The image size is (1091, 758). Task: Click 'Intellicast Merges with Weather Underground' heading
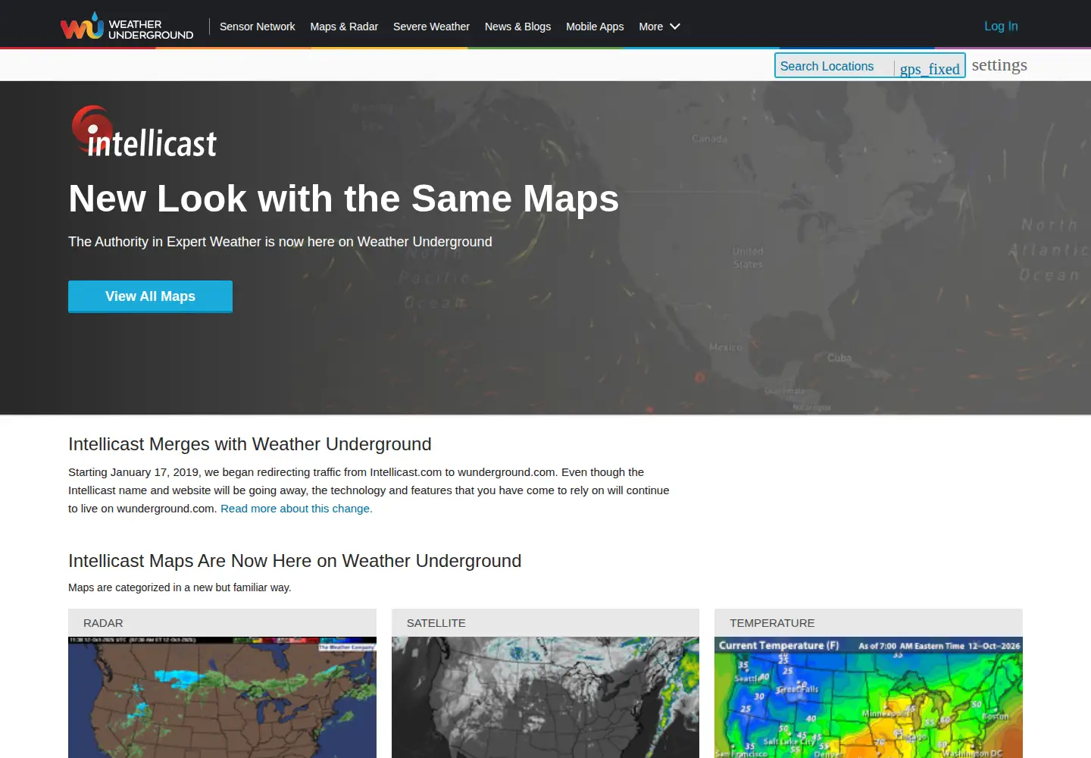[250, 444]
